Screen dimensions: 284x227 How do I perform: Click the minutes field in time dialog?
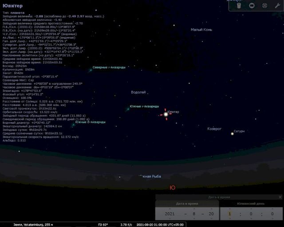click(x=251, y=214)
